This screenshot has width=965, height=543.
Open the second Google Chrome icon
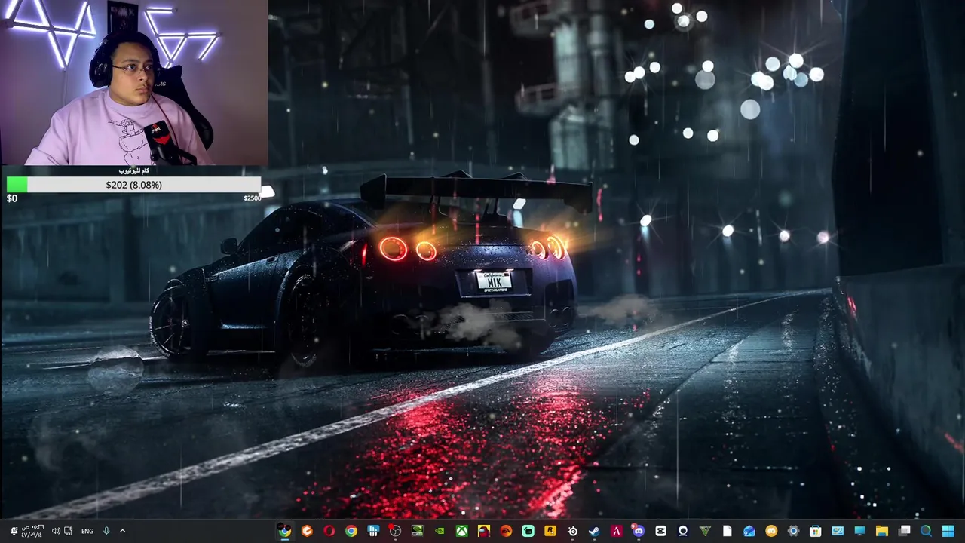(351, 531)
